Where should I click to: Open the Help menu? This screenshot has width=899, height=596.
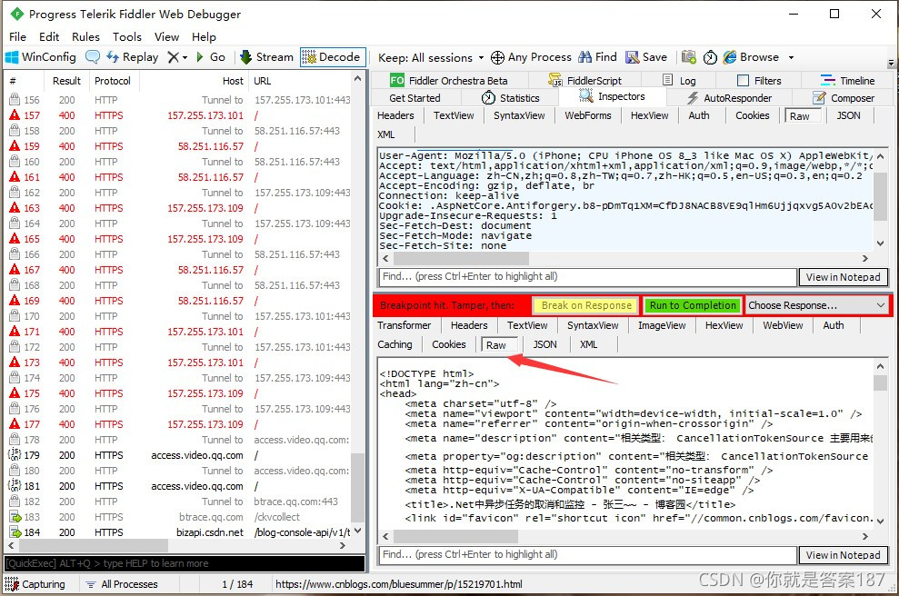(x=204, y=36)
